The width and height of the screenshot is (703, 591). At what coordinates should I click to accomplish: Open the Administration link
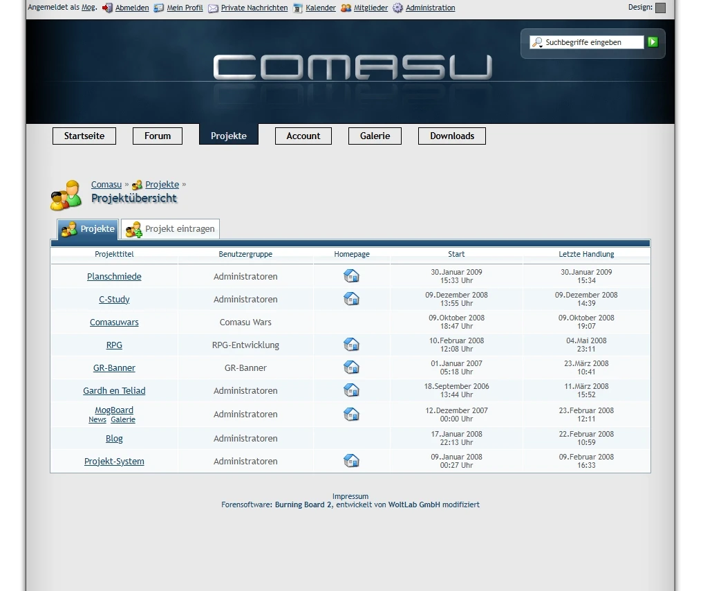[x=431, y=8]
